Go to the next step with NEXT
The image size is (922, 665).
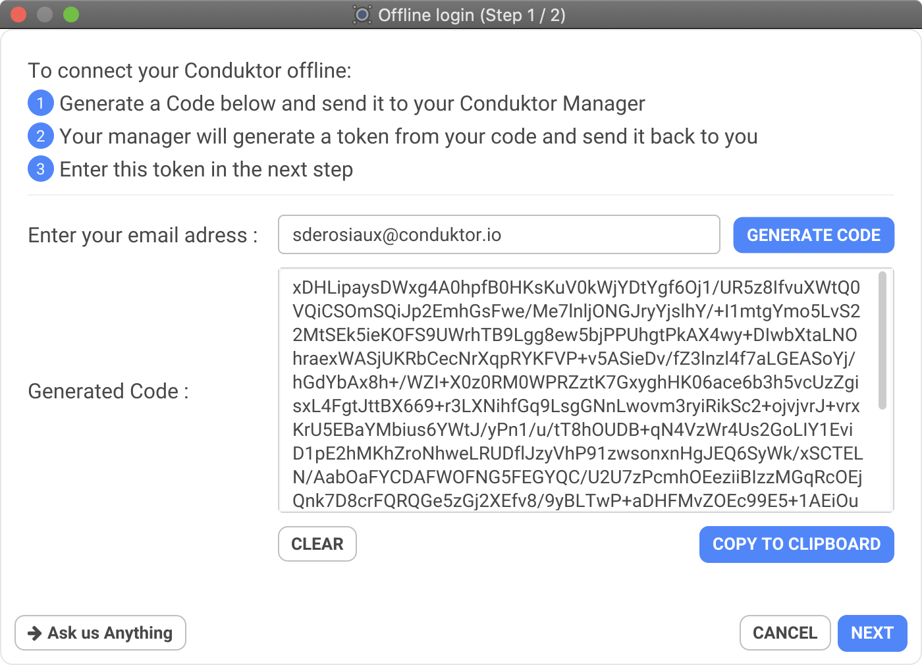872,633
